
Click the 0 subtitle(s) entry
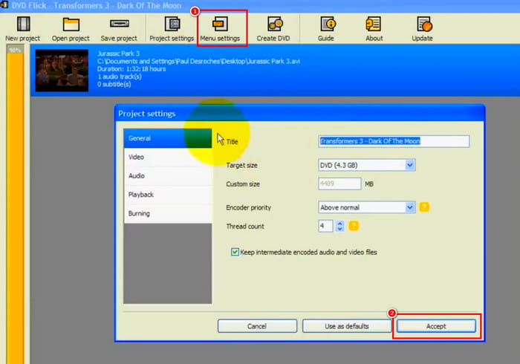tap(114, 84)
